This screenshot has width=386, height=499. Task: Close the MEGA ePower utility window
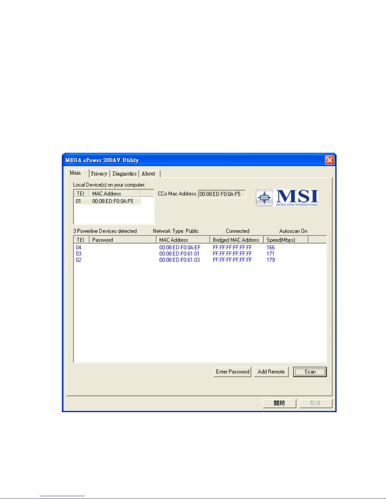pos(330,160)
